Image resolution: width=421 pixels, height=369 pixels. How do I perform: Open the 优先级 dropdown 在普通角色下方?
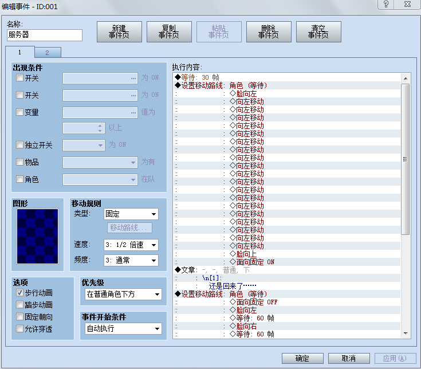click(x=123, y=294)
